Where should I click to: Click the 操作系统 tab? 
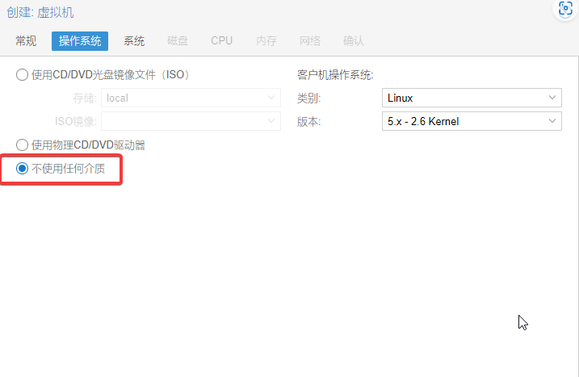(80, 41)
